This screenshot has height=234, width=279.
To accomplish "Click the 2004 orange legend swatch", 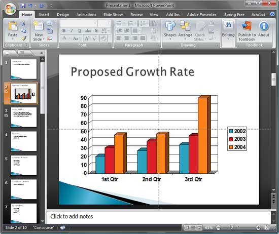I will coord(231,147).
